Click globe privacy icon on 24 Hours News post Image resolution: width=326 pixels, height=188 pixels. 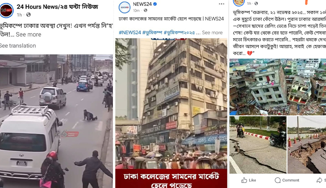coord(28,15)
